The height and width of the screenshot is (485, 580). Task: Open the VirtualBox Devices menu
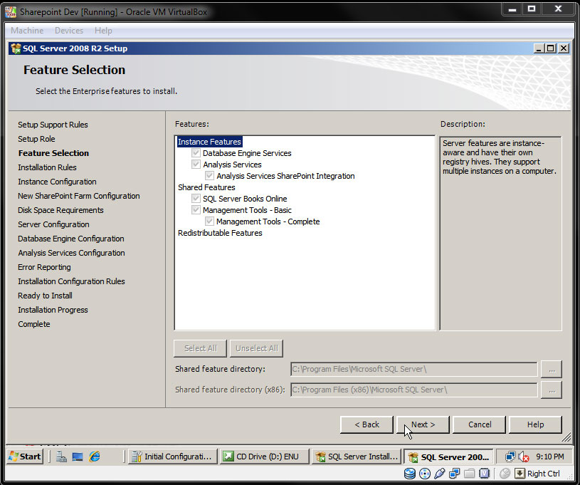pyautogui.click(x=69, y=31)
